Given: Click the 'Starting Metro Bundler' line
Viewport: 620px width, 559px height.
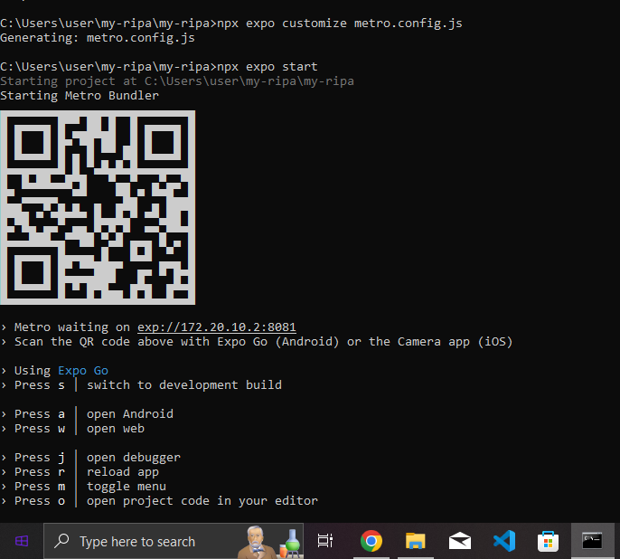Looking at the screenshot, I should 80,96.
